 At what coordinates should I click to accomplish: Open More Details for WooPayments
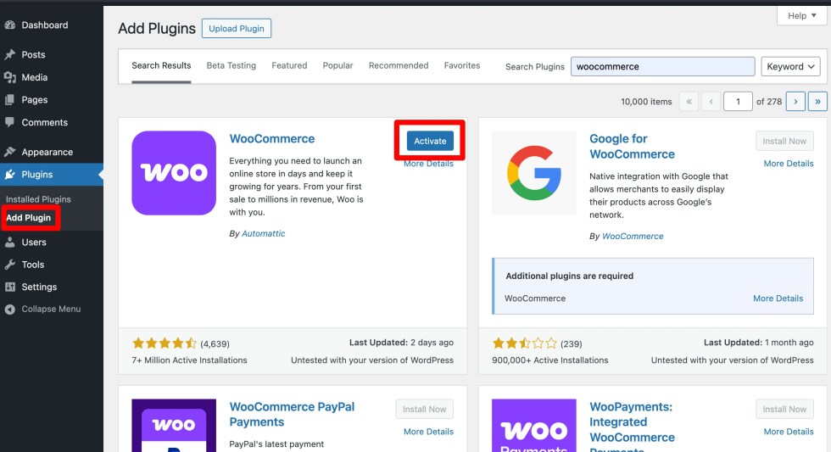[x=788, y=432]
